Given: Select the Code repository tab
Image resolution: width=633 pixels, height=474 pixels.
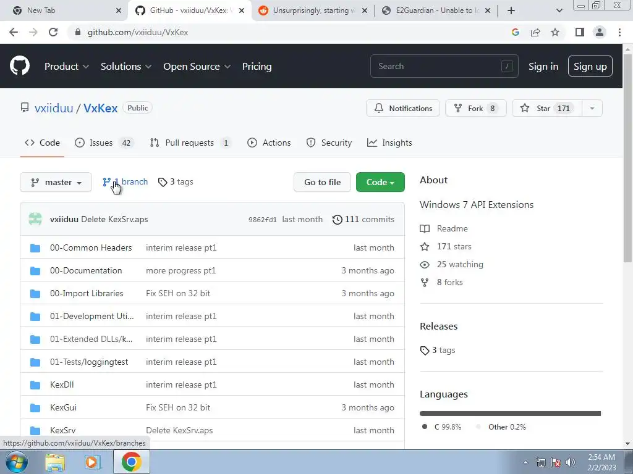Looking at the screenshot, I should pos(42,143).
